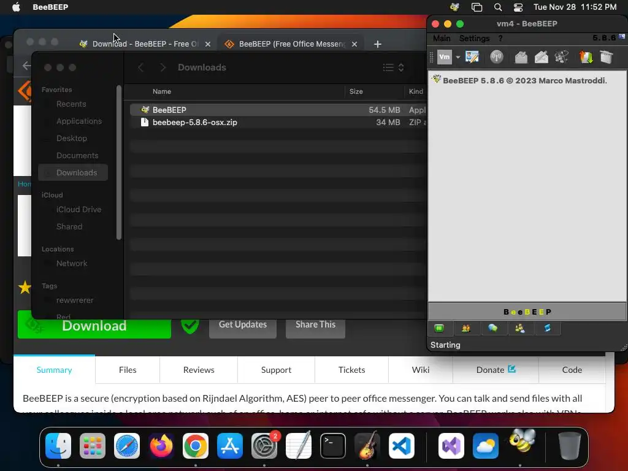Select the rewwrerer tag in Finder sidebar
This screenshot has height=471, width=628.
(74, 301)
